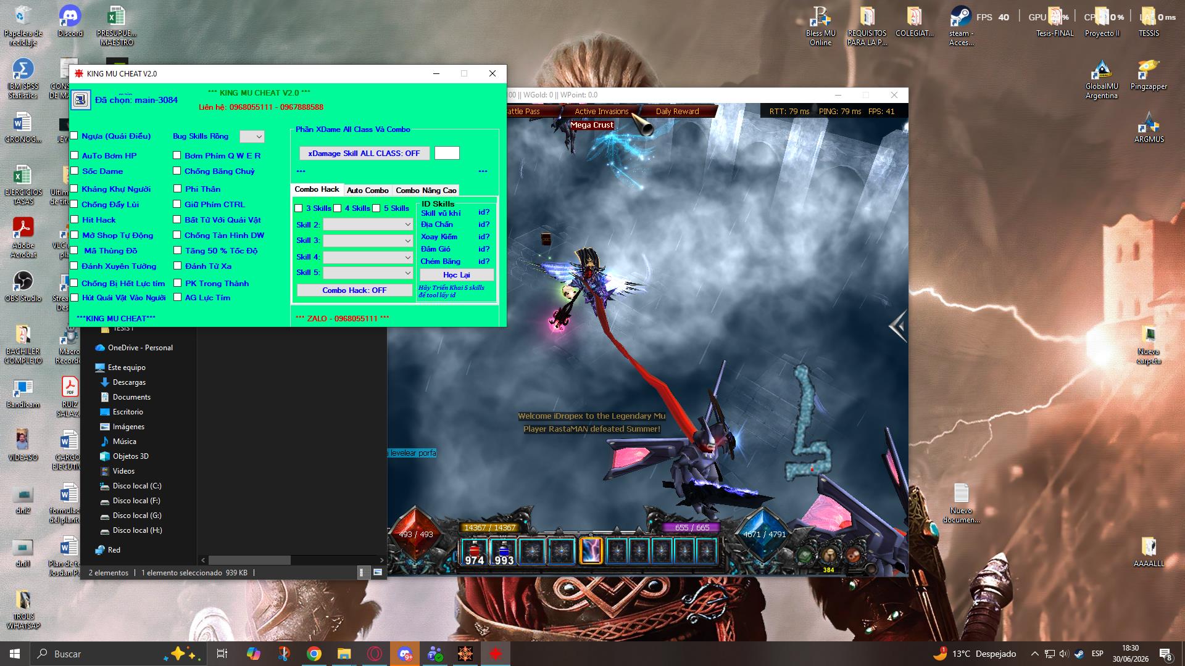Toggle Phi Thân checkbox
Image resolution: width=1185 pixels, height=666 pixels.
(x=177, y=189)
